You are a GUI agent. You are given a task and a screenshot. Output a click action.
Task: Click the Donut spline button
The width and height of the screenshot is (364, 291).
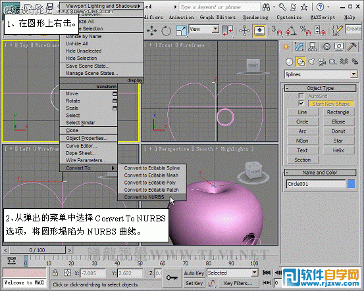(338, 131)
